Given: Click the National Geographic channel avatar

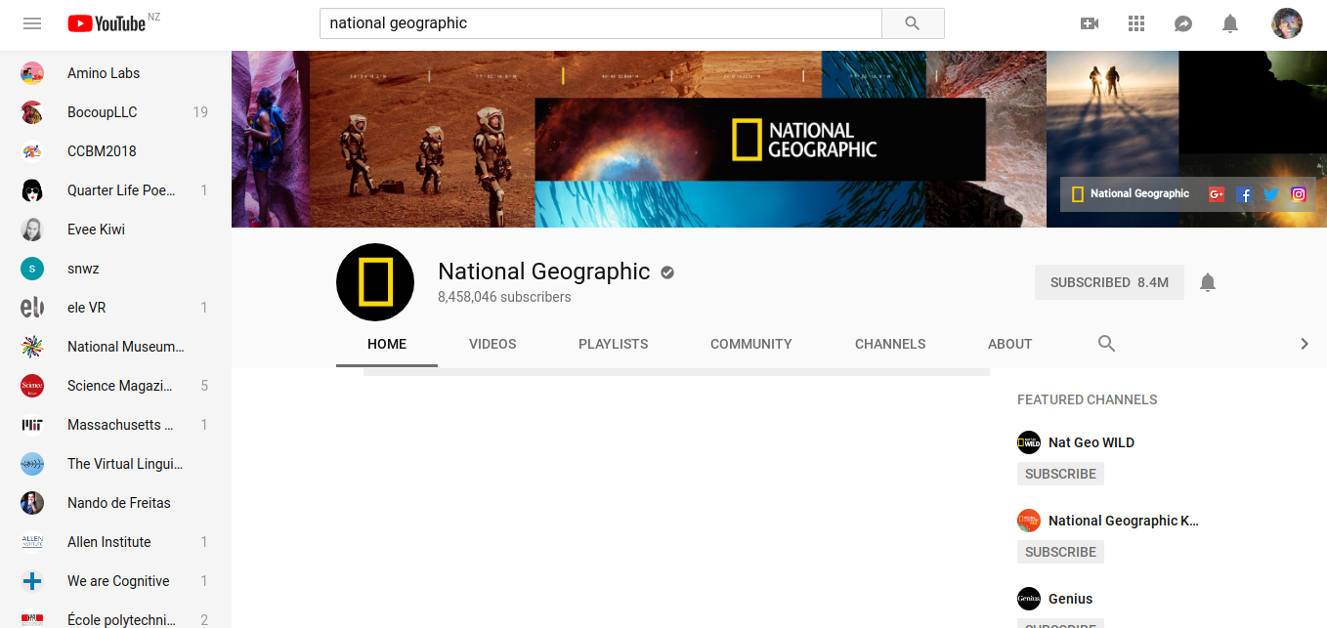Looking at the screenshot, I should click(375, 282).
